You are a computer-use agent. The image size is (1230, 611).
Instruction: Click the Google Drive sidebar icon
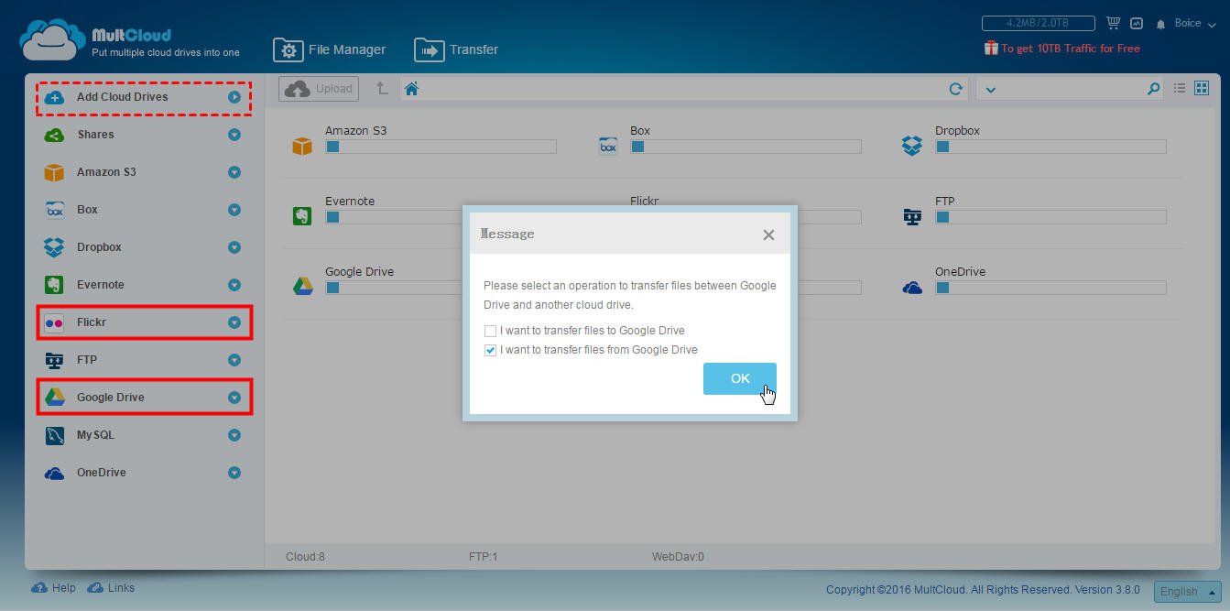tap(54, 398)
